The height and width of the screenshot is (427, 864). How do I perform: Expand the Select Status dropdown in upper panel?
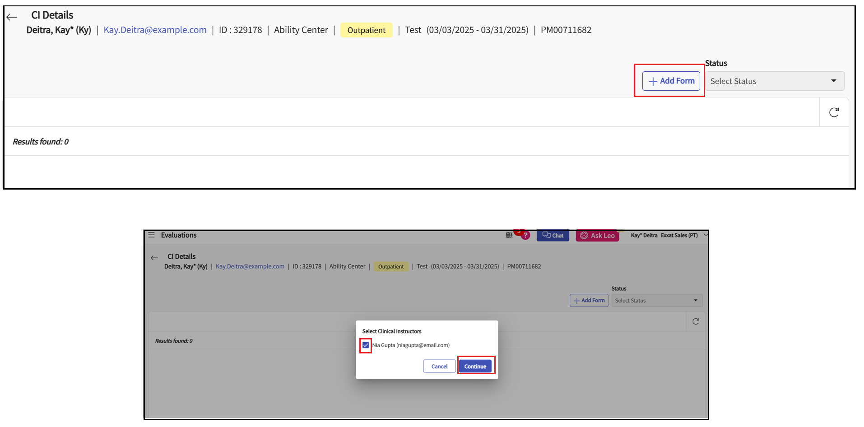tap(774, 81)
